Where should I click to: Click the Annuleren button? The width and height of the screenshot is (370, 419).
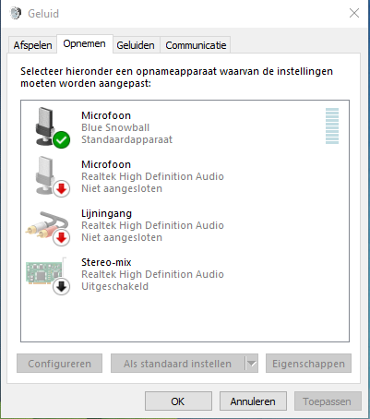click(253, 401)
